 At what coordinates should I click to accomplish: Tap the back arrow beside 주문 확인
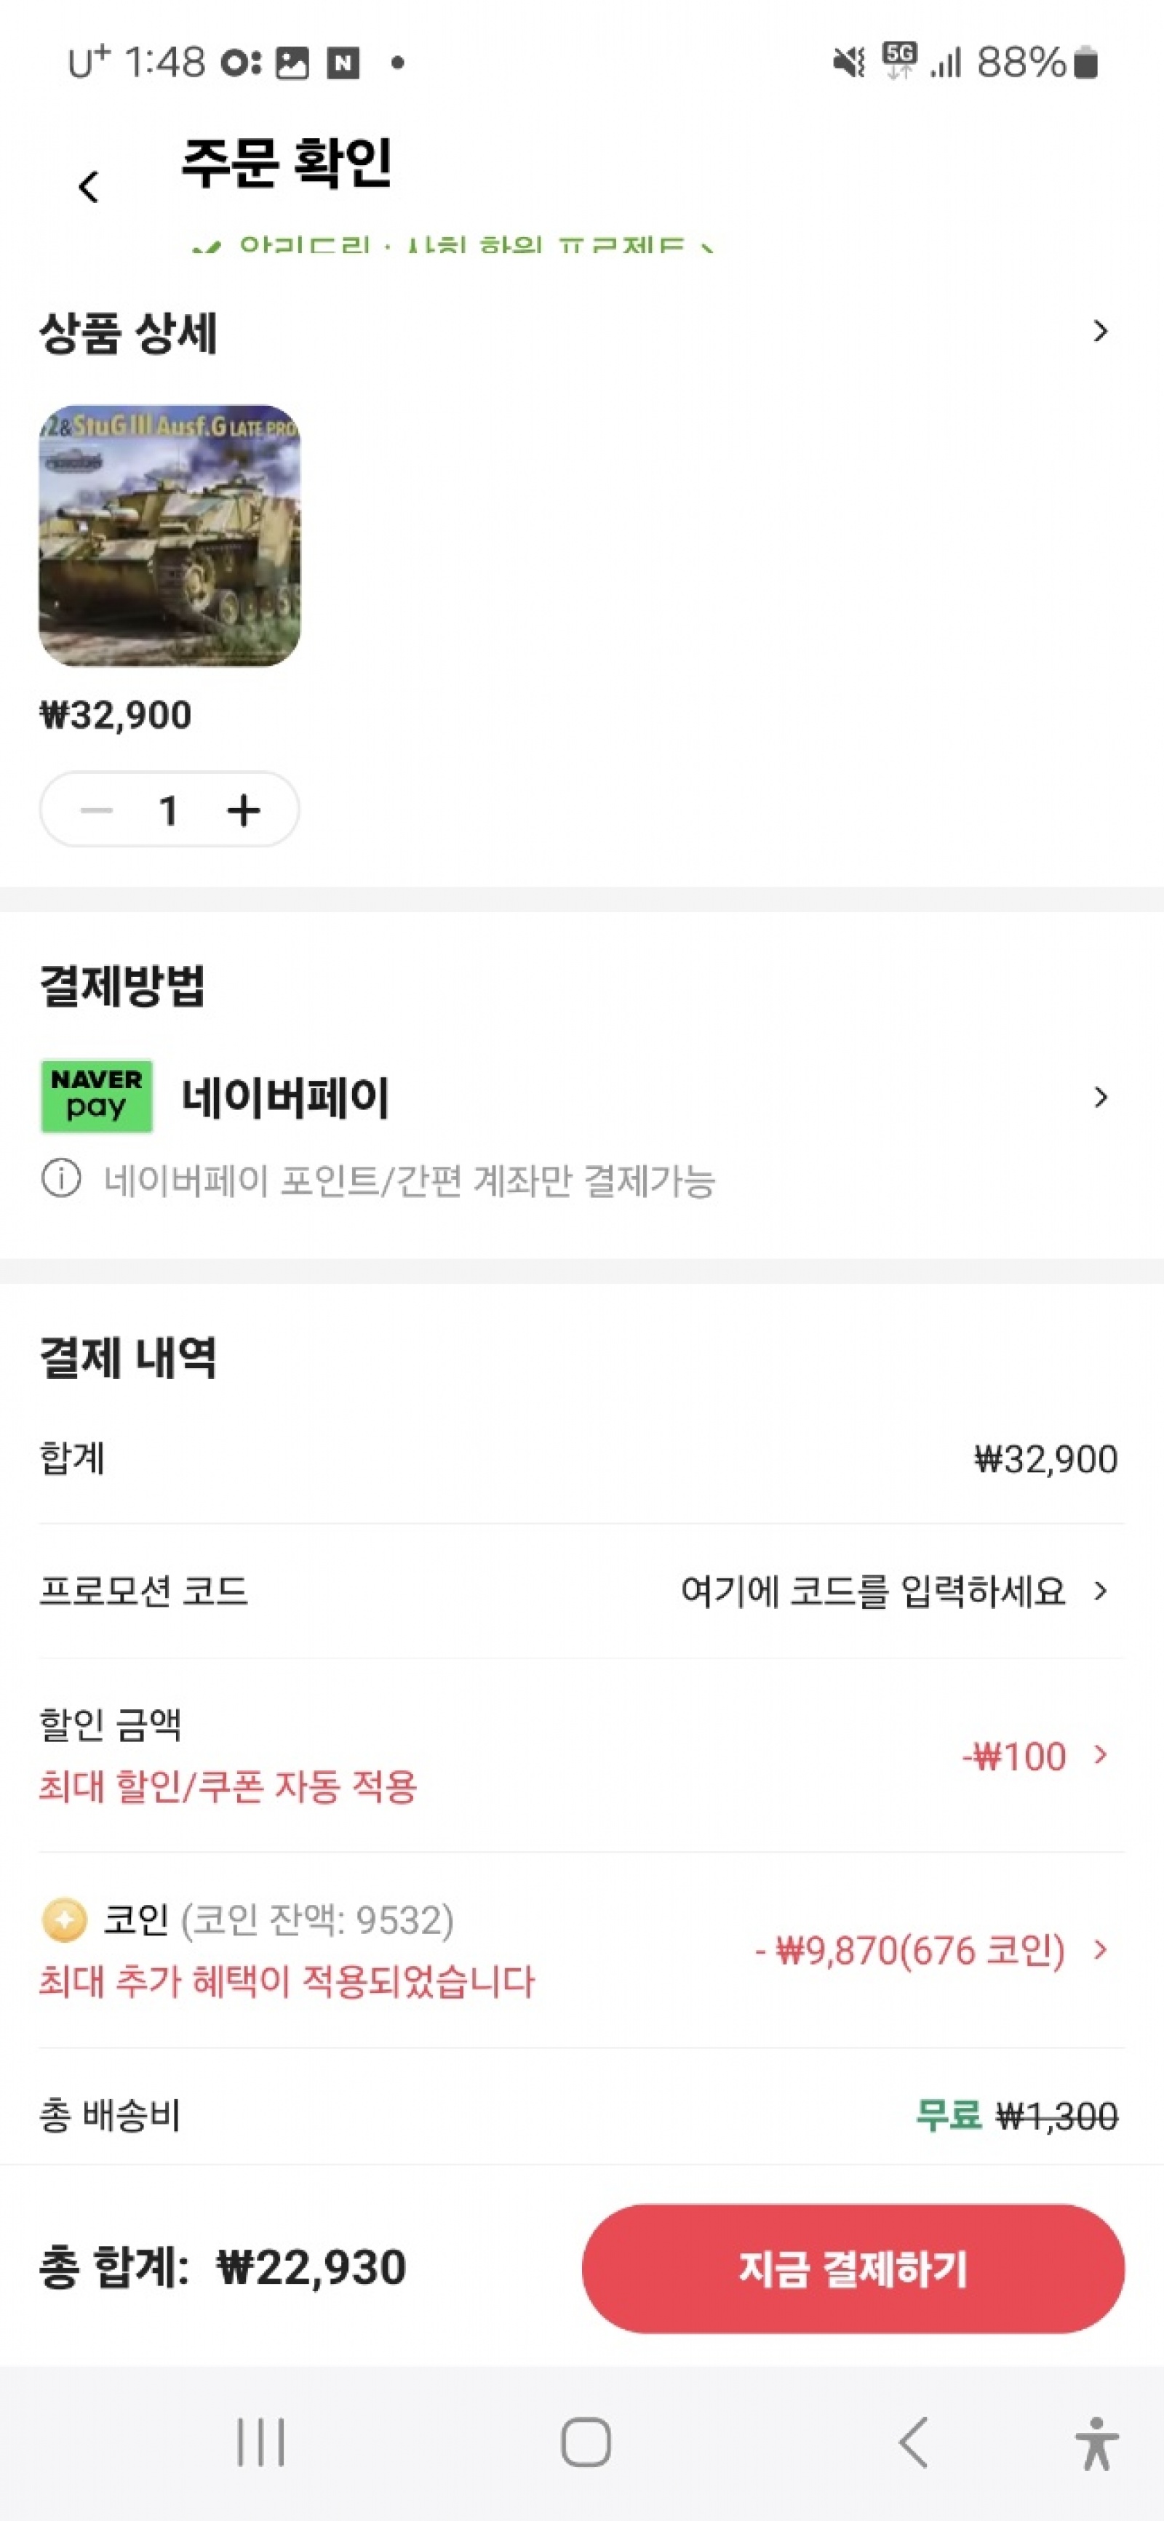coord(89,186)
